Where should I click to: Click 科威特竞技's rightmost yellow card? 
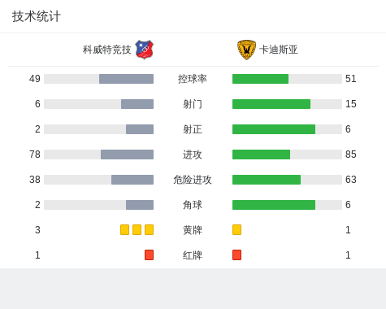tap(149, 229)
